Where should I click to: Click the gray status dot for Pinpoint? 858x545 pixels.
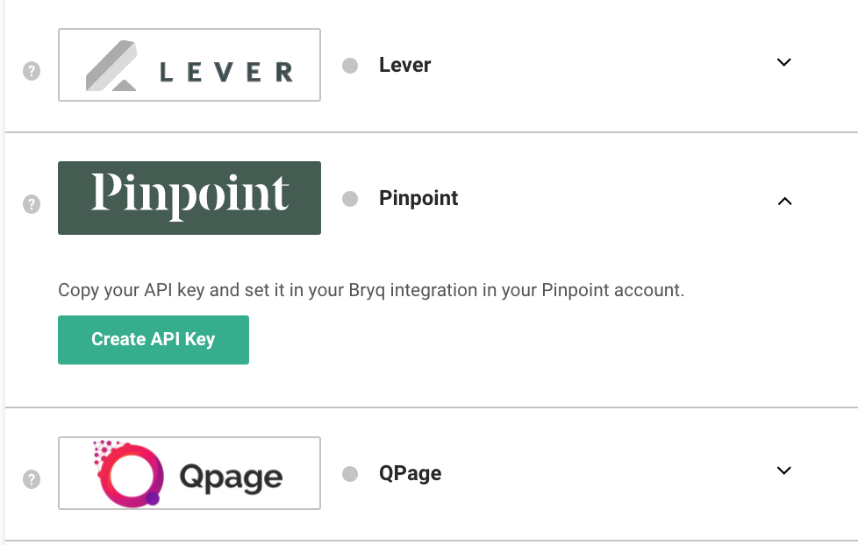(350, 199)
